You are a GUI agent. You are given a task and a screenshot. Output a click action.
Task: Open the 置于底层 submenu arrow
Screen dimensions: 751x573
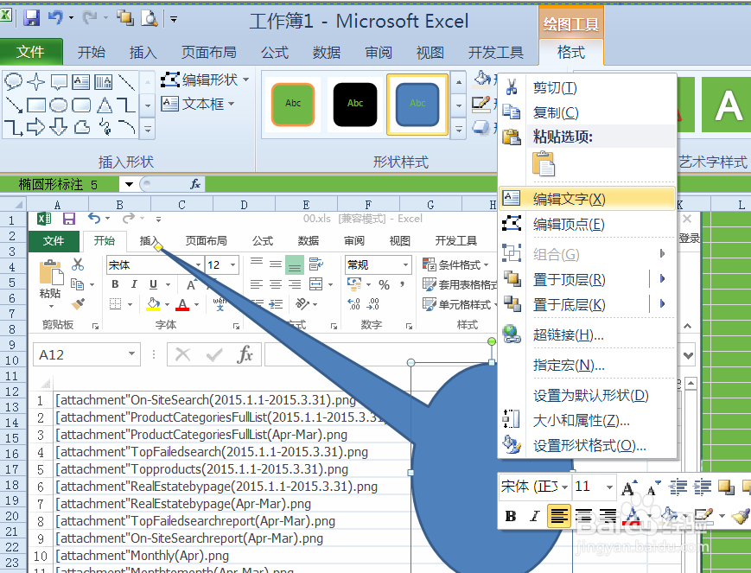[x=662, y=303]
